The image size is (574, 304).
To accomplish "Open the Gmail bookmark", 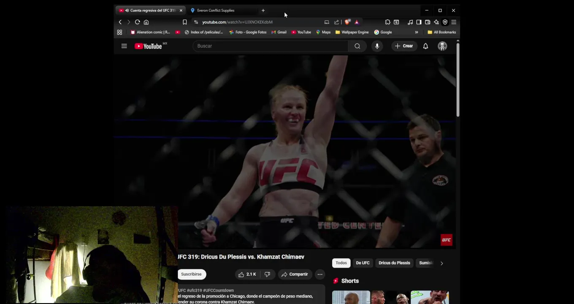I will [x=279, y=32].
